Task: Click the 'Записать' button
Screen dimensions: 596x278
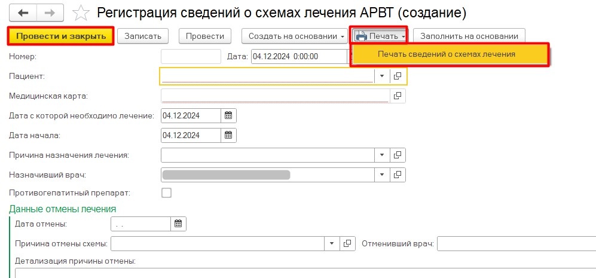Action: point(143,36)
